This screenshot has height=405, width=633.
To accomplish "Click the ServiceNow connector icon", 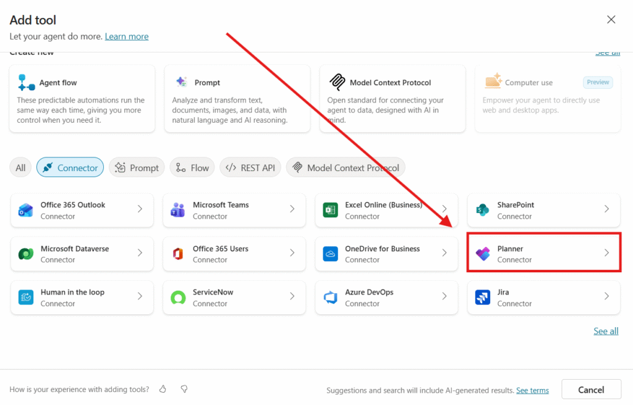I will pos(177,298).
